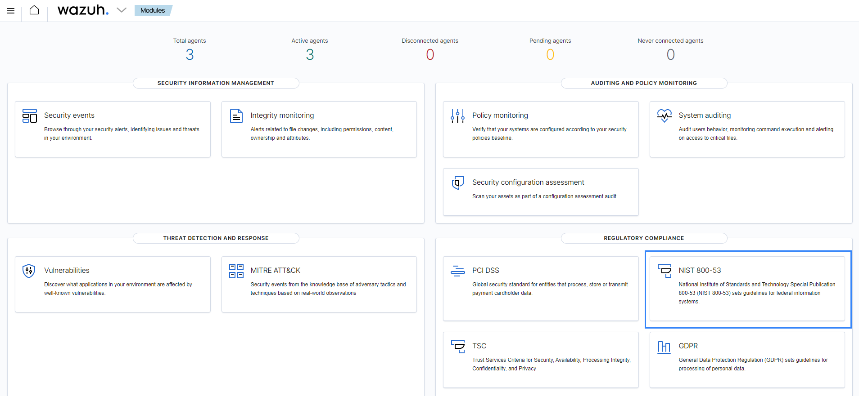Click the Total agents count 3

click(190, 55)
